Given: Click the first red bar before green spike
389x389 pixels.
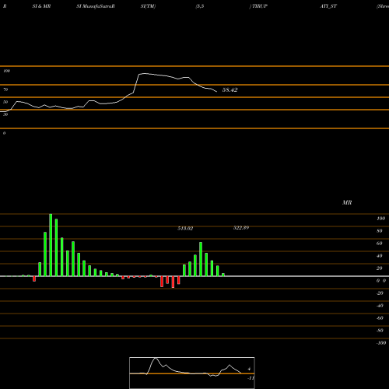Looking at the screenshot, I should (x=34, y=279).
